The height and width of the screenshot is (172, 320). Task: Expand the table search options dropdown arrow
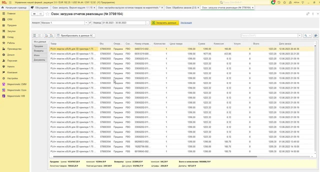coord(310,36)
